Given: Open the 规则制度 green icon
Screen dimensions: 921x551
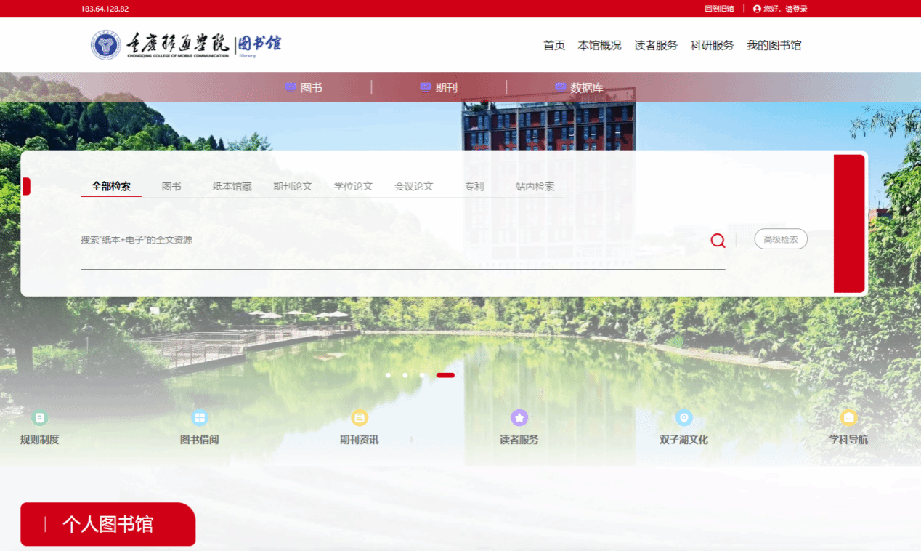Looking at the screenshot, I should tap(40, 418).
